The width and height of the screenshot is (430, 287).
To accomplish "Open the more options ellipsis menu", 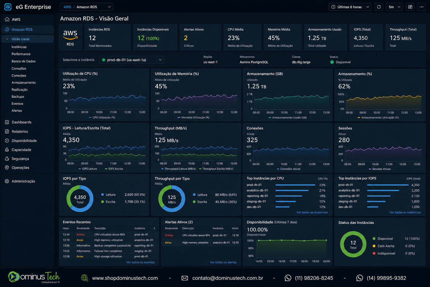I will point(422,7).
